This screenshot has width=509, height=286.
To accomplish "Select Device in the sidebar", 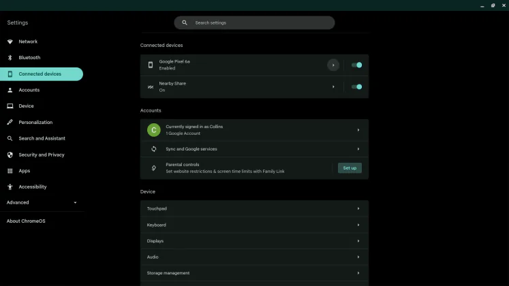I will (x=42, y=106).
